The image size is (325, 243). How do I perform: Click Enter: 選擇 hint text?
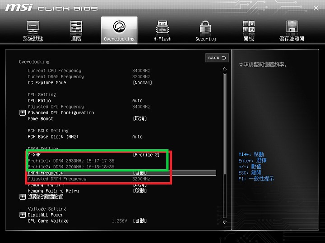click(x=252, y=161)
